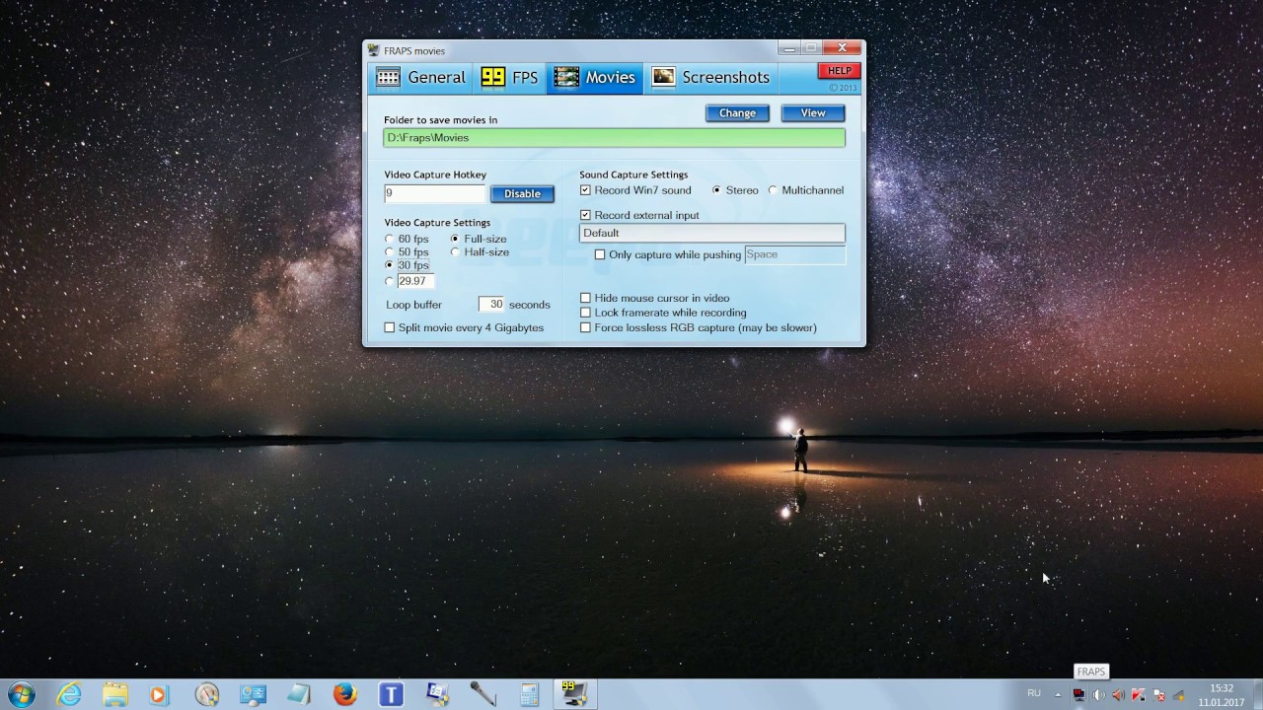The height and width of the screenshot is (710, 1263).
Task: Open the Windows Start menu
Action: coord(21,694)
